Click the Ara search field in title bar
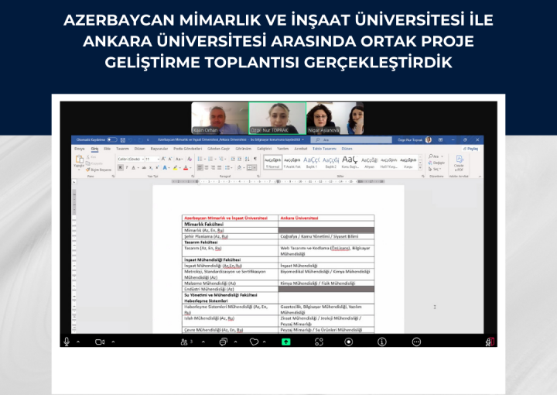 click(351, 140)
